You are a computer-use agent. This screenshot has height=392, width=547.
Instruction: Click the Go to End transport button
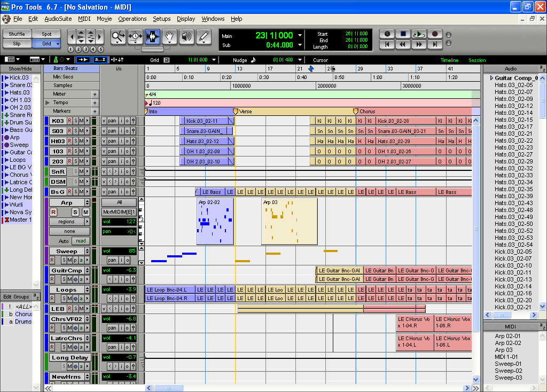tap(435, 44)
